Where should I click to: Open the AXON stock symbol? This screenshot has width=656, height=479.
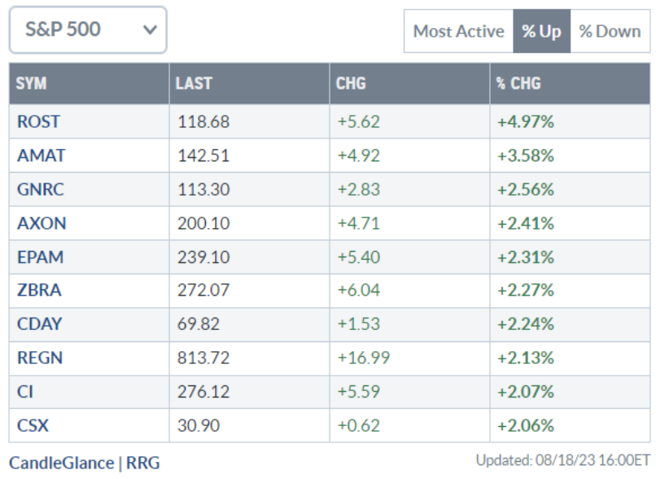pyautogui.click(x=41, y=224)
